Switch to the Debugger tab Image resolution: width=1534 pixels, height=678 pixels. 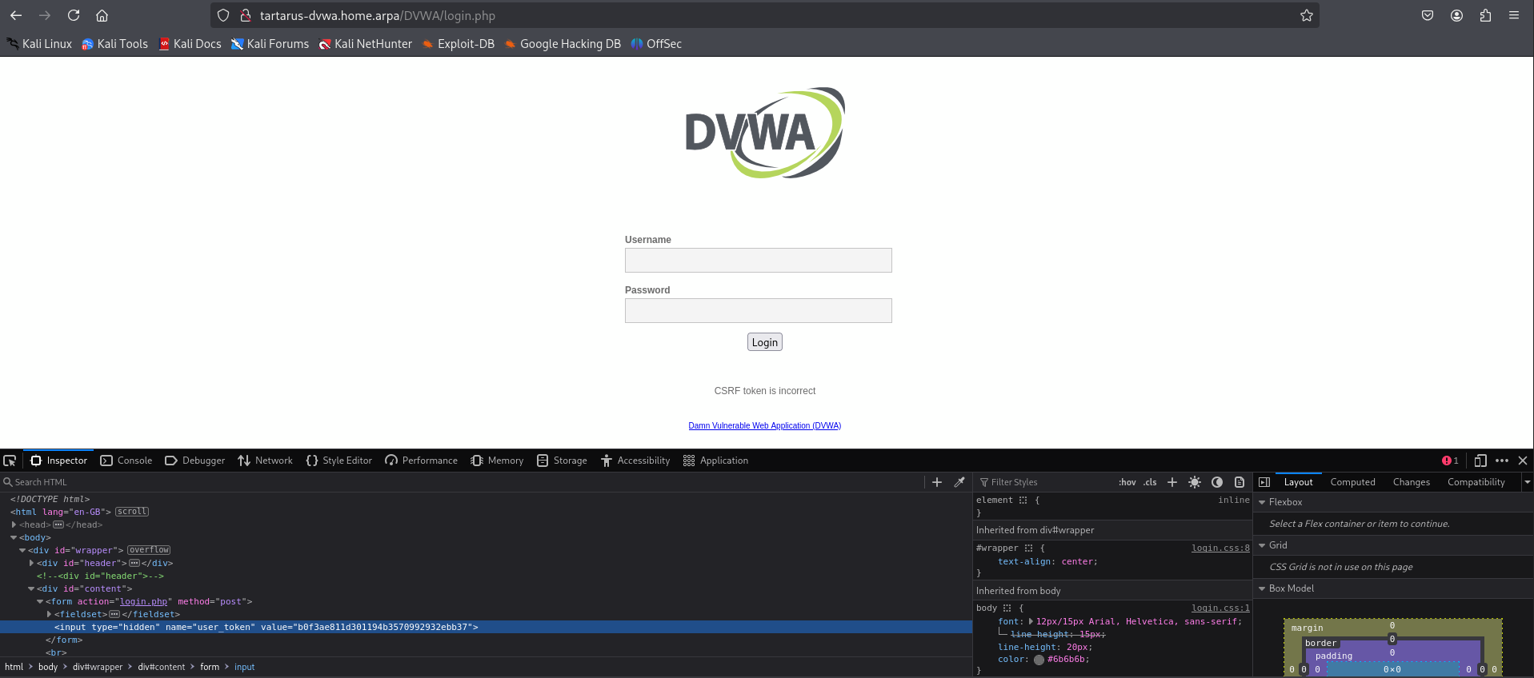[x=195, y=461]
